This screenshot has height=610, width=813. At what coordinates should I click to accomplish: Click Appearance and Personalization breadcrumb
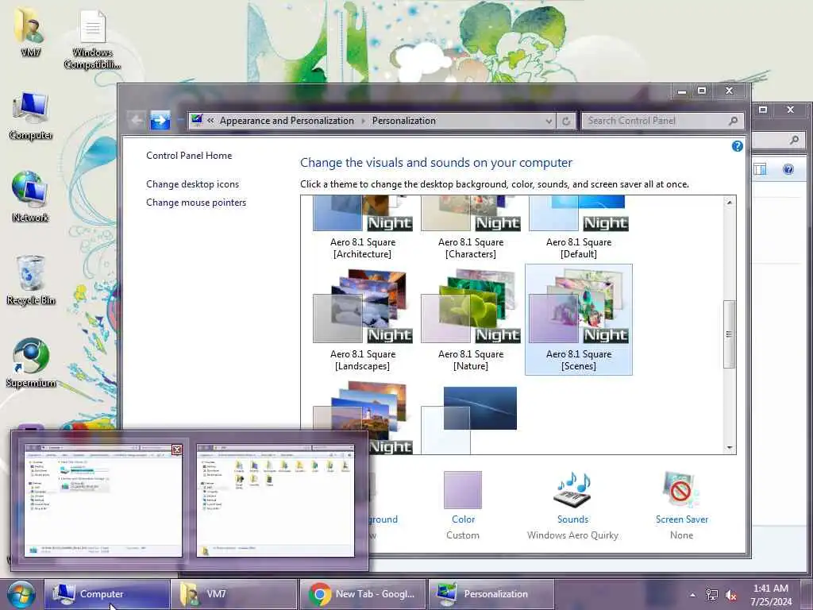(x=287, y=121)
